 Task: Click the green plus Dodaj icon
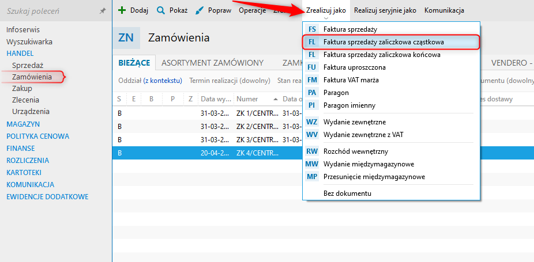[x=122, y=10]
